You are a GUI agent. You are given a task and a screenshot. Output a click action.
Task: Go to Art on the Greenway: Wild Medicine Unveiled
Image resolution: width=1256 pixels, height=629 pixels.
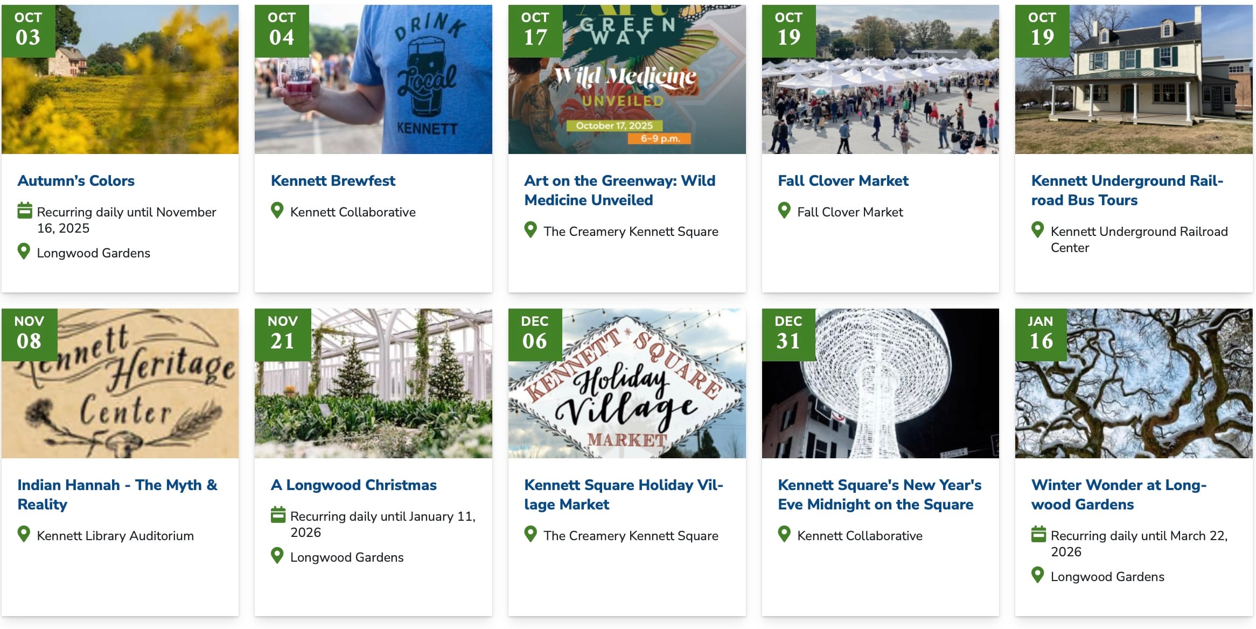click(x=619, y=190)
